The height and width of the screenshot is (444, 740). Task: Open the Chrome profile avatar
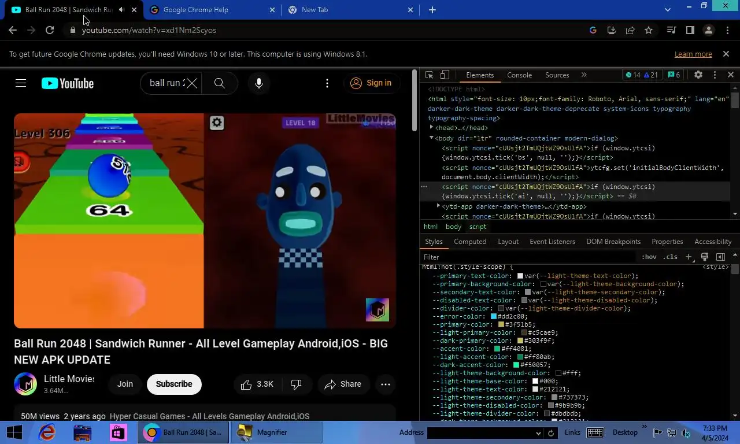click(709, 30)
